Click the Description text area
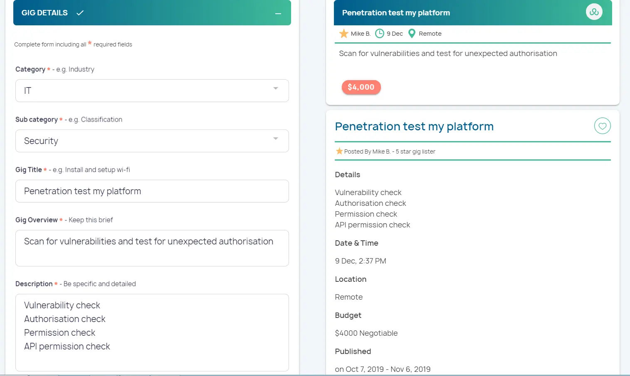The width and height of the screenshot is (630, 376). pyautogui.click(x=152, y=332)
